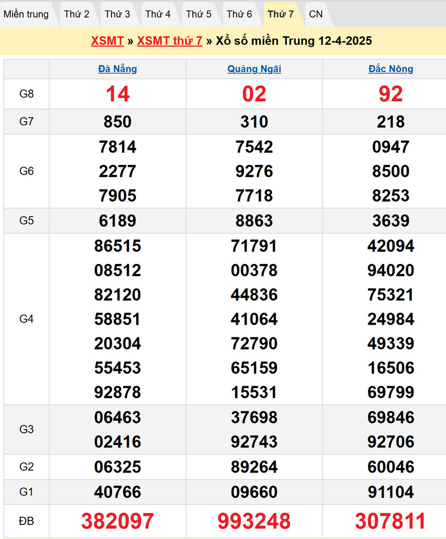The image size is (446, 539).
Task: Click the Quảng Ngãi province link
Action: pyautogui.click(x=254, y=69)
